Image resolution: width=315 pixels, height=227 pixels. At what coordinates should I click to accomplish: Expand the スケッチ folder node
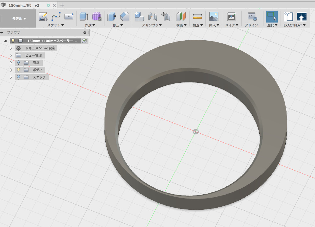[x=11, y=77]
